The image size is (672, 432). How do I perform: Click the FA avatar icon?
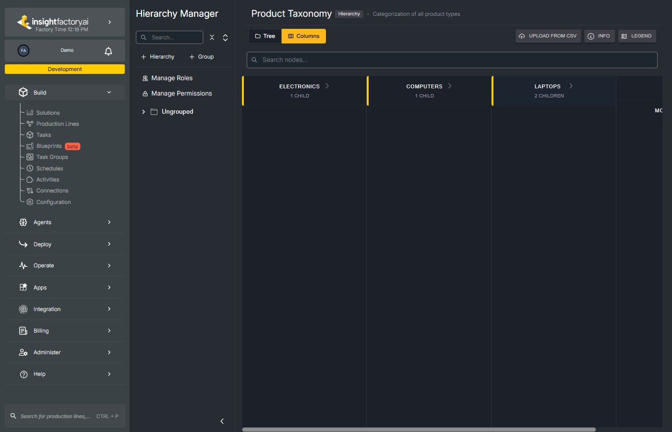pos(24,50)
